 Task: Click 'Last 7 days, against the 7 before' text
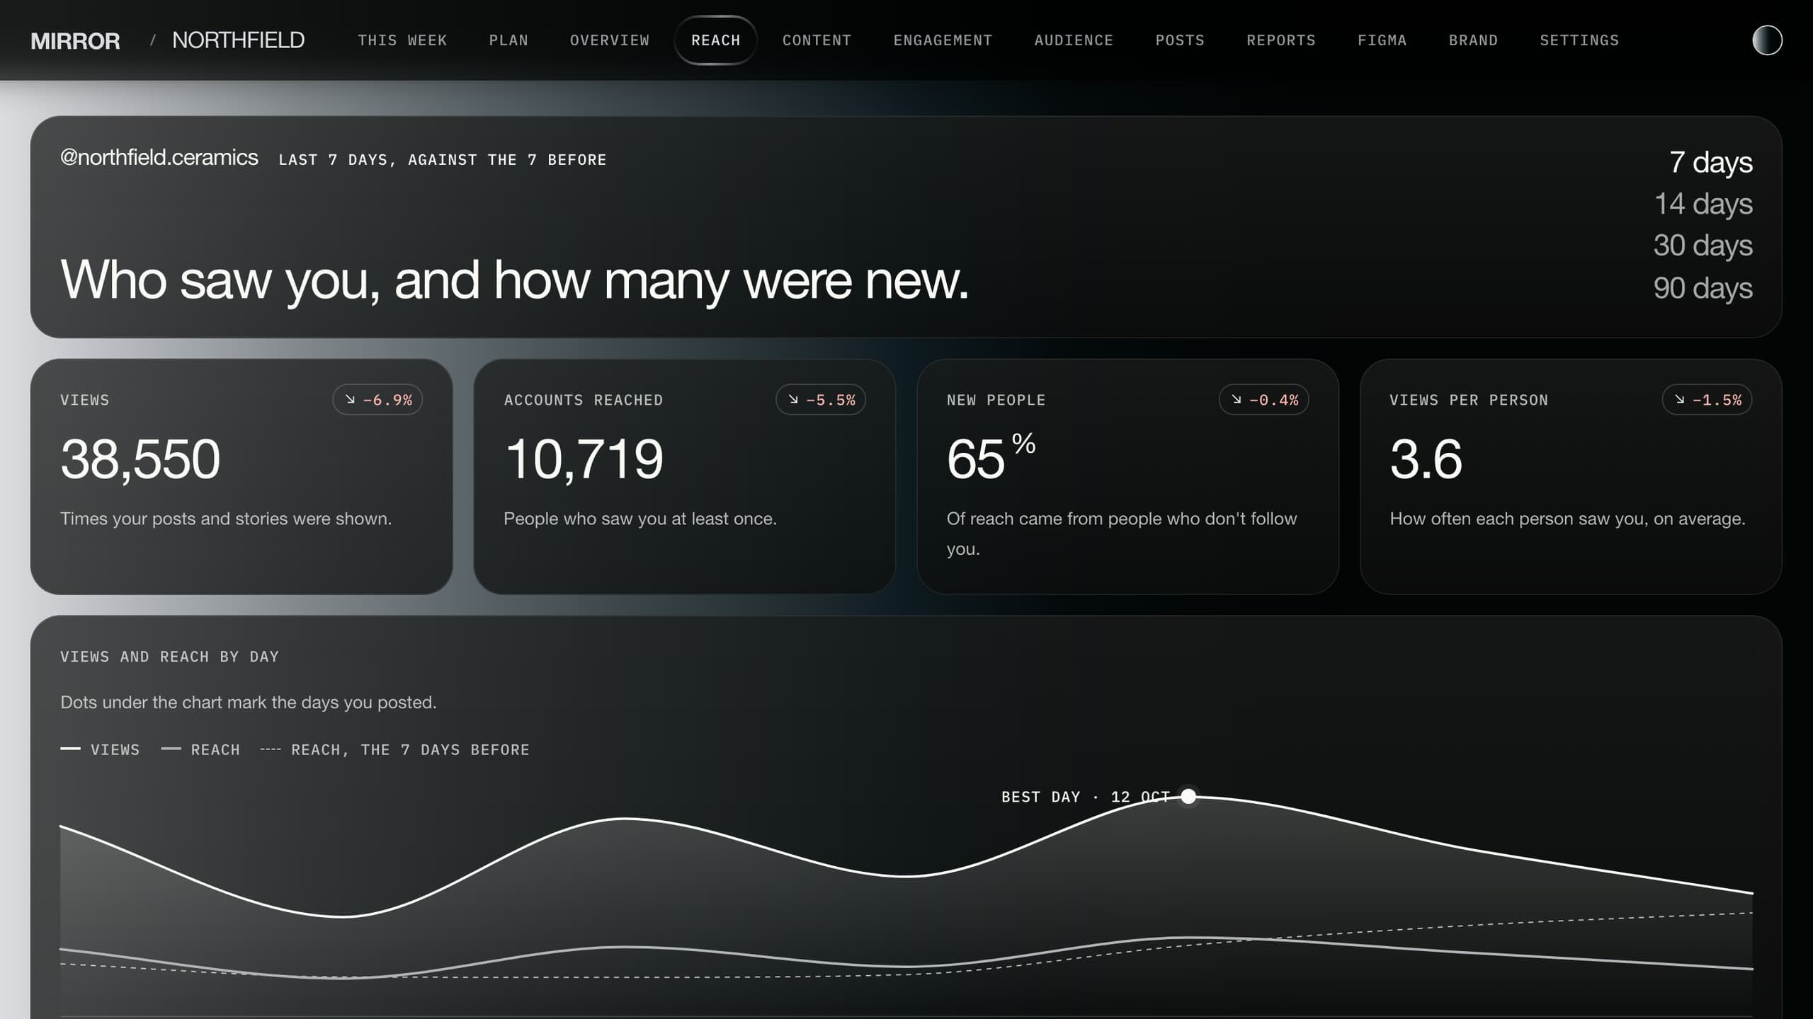point(443,160)
